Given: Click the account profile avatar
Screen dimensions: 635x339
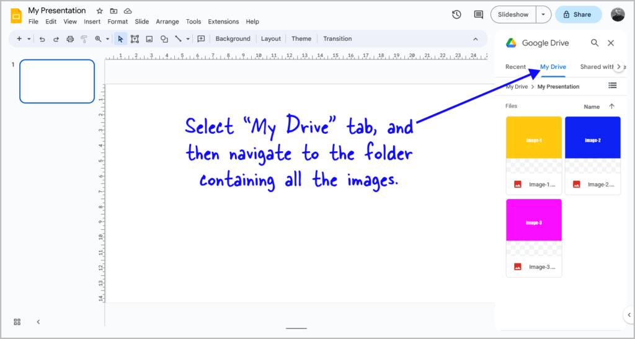Looking at the screenshot, I should tap(618, 14).
